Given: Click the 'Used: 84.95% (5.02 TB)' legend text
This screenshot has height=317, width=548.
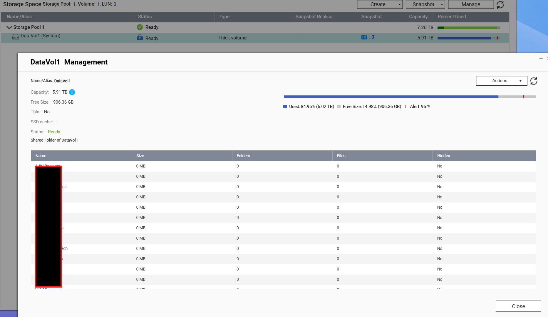Looking at the screenshot, I should pos(311,107).
